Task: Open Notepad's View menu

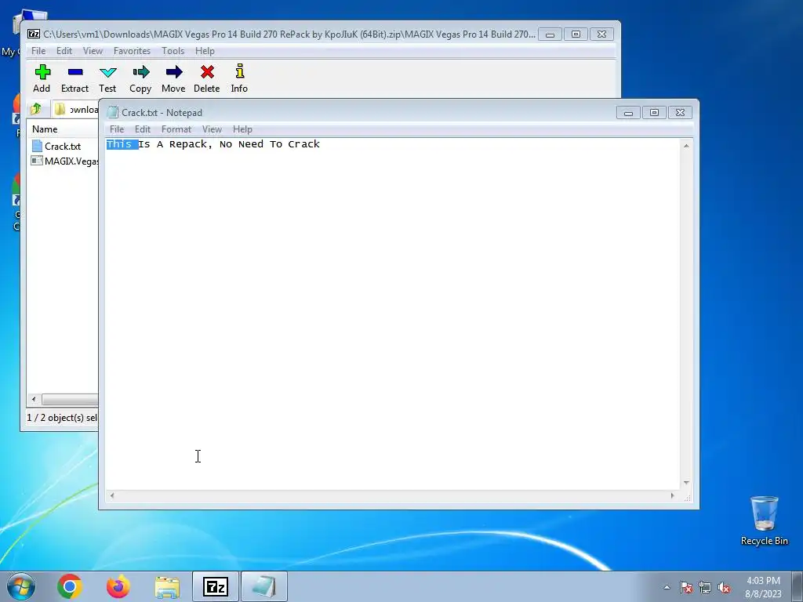Action: [212, 129]
